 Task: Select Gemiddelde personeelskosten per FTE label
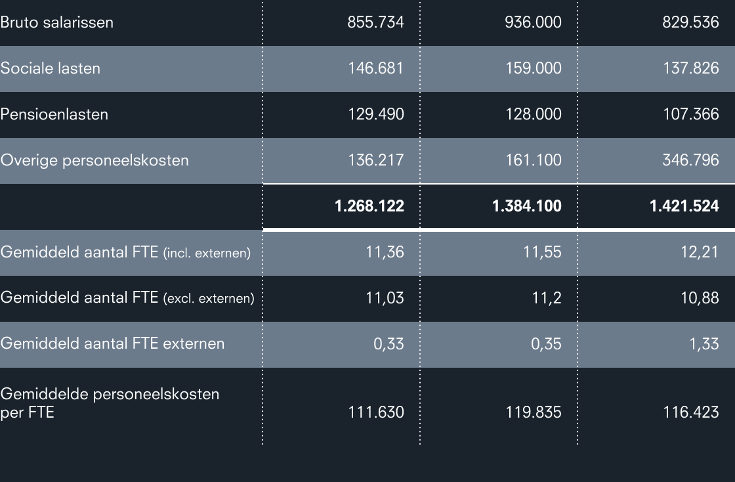pyautogui.click(x=110, y=403)
